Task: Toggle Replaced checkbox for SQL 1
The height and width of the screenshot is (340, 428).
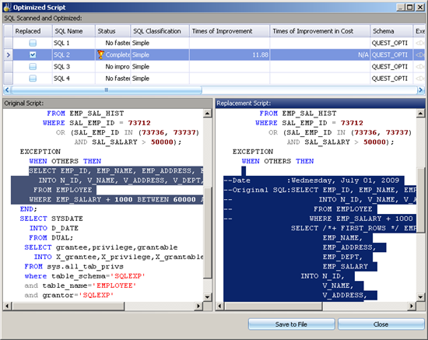Action: pos(33,43)
